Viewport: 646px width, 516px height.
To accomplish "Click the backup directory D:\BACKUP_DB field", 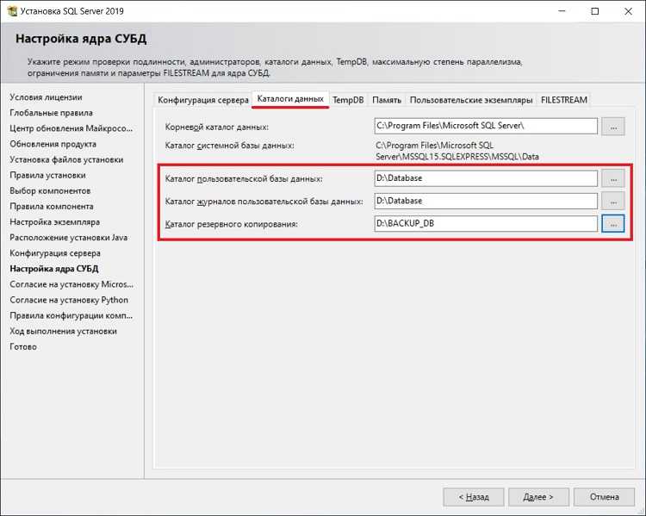I will (x=485, y=224).
